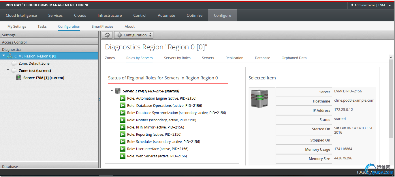Click Reporting role play icon
This screenshot has height=177, width=395.
[123, 134]
